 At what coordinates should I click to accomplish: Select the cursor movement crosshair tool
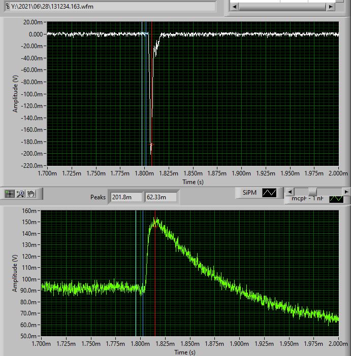[10, 194]
